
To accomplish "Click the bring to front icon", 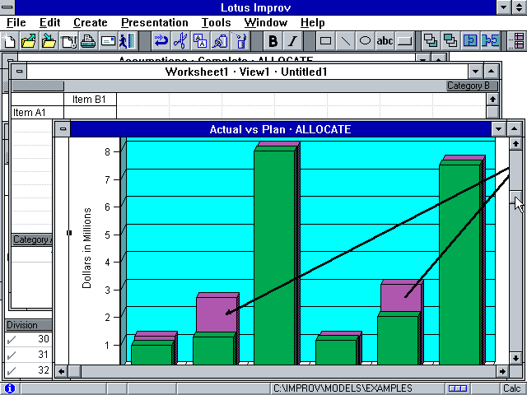I will pos(431,41).
